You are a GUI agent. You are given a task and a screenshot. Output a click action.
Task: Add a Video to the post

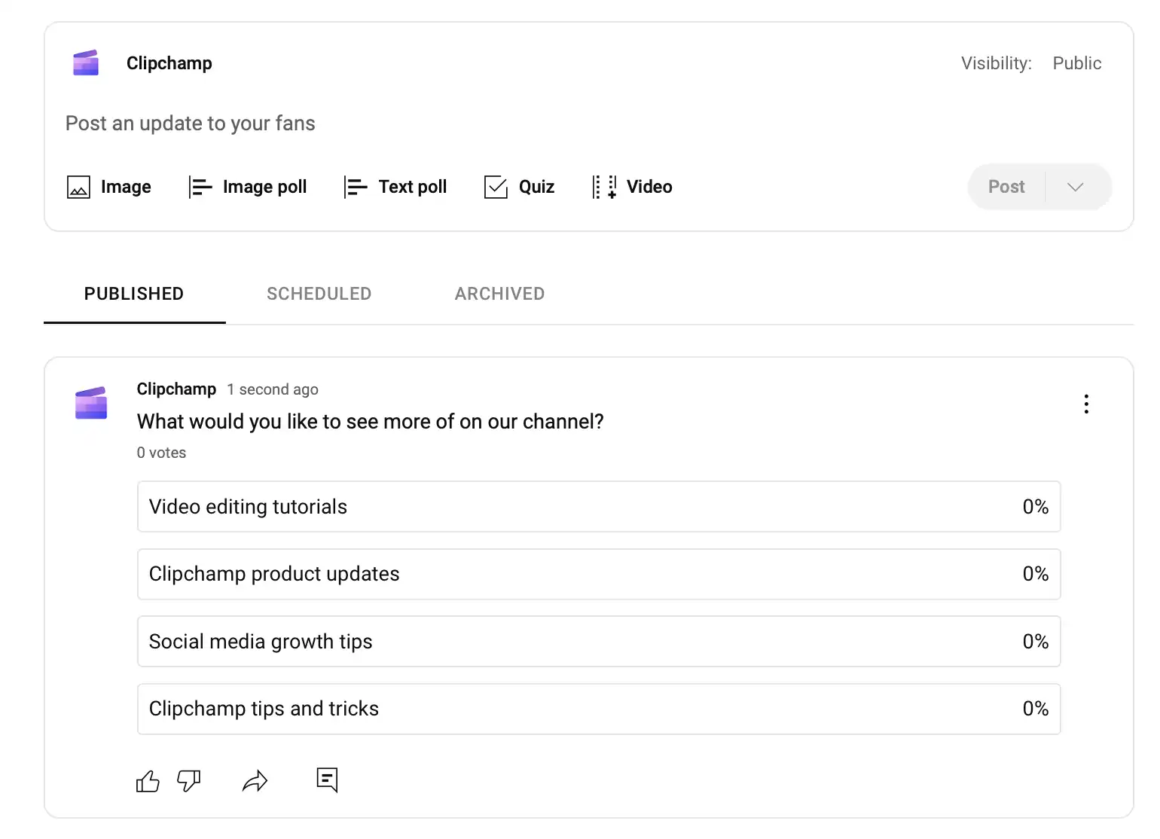632,187
